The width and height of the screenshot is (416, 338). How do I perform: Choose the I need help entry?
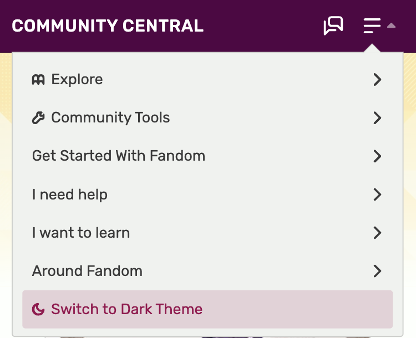pos(70,194)
